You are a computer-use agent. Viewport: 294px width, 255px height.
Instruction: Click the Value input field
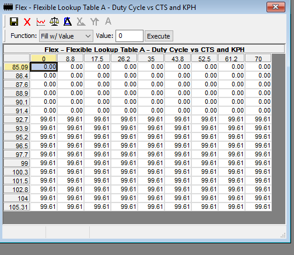pos(129,36)
